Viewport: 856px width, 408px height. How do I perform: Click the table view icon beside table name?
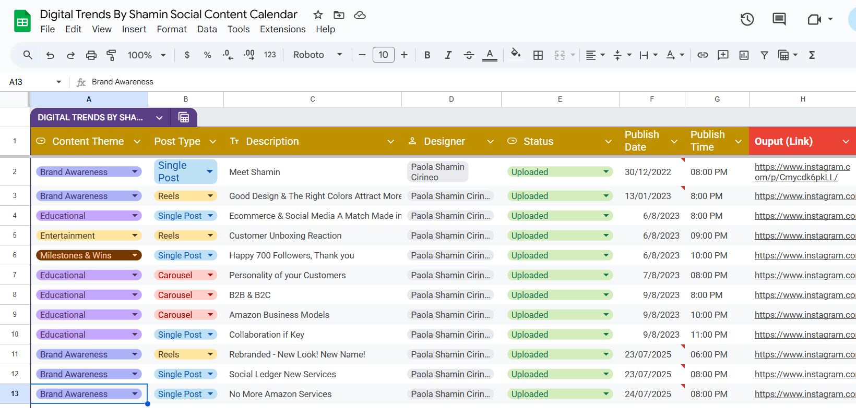(x=184, y=117)
